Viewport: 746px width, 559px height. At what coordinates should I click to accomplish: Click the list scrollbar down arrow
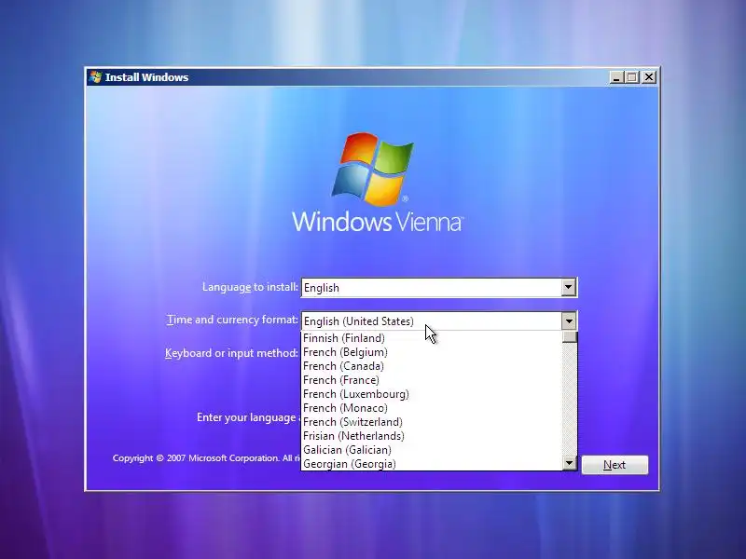pos(570,462)
